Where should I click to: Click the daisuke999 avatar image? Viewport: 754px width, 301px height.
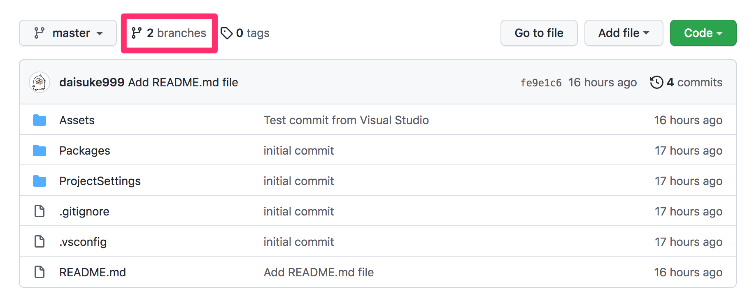(x=40, y=82)
